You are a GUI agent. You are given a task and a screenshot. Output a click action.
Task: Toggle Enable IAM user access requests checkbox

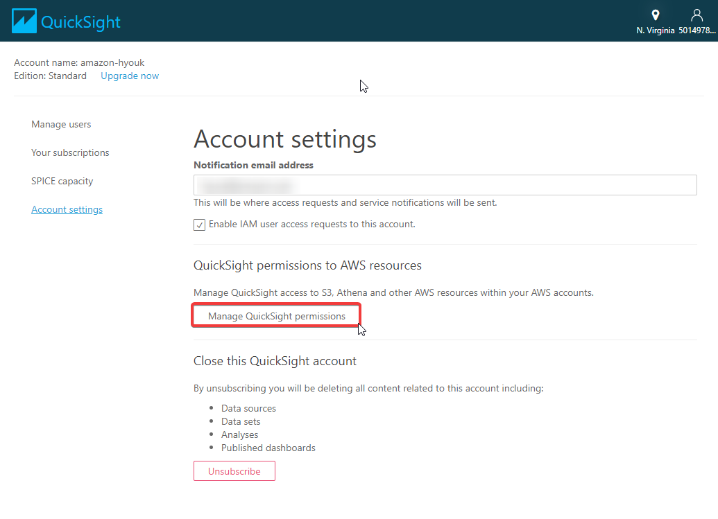(199, 225)
